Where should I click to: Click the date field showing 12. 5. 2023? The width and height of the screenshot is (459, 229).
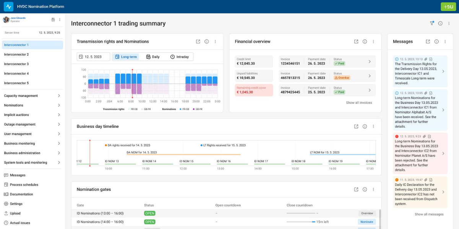[x=93, y=57]
